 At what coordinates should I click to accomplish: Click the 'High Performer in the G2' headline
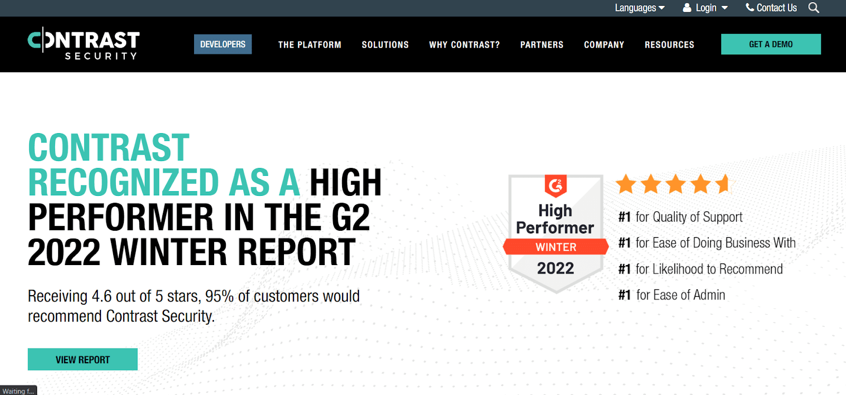[205, 200]
